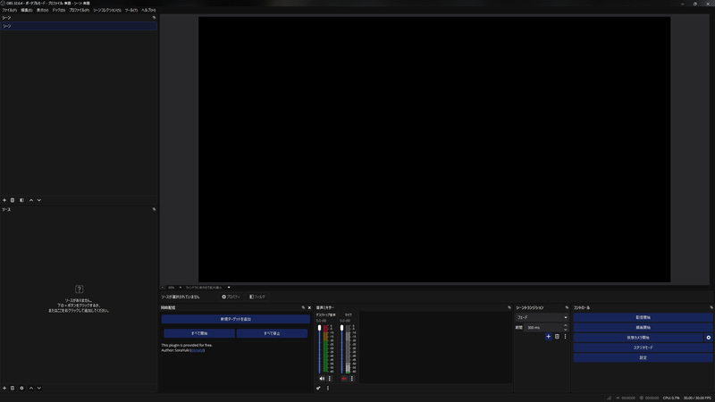Move source down arrow in Sources dock
Screen dimensions: 715x402
coord(39,388)
